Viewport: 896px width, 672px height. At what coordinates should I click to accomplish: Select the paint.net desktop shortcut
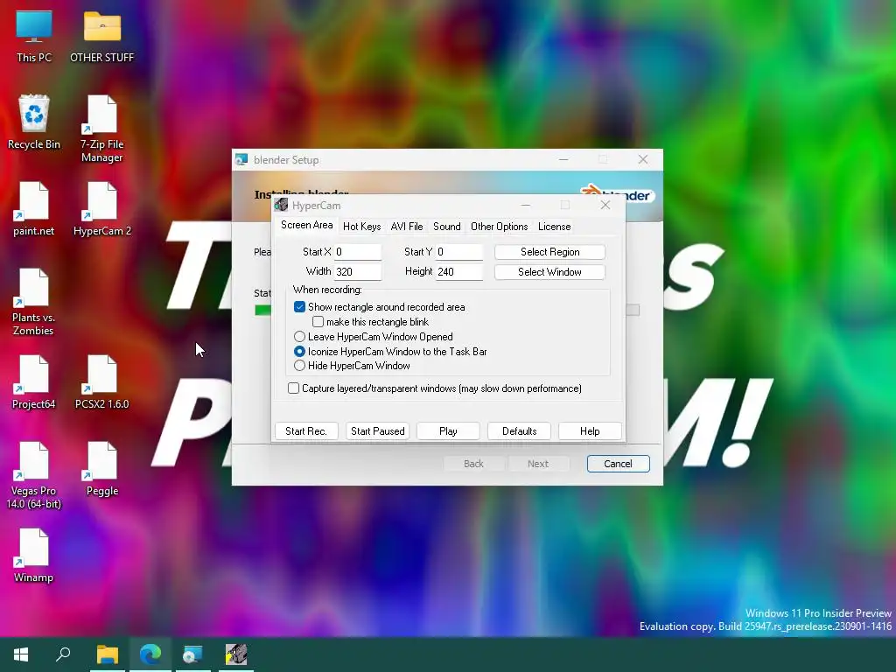(34, 209)
